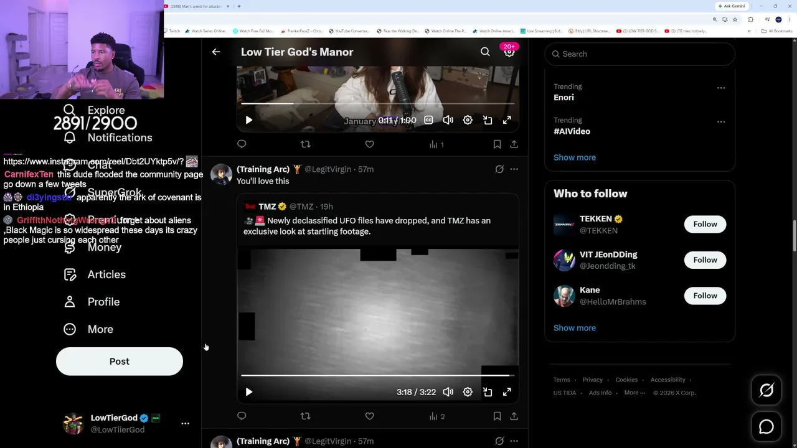This screenshot has height=448, width=797.
Task: Share the top video post
Action: 514,144
